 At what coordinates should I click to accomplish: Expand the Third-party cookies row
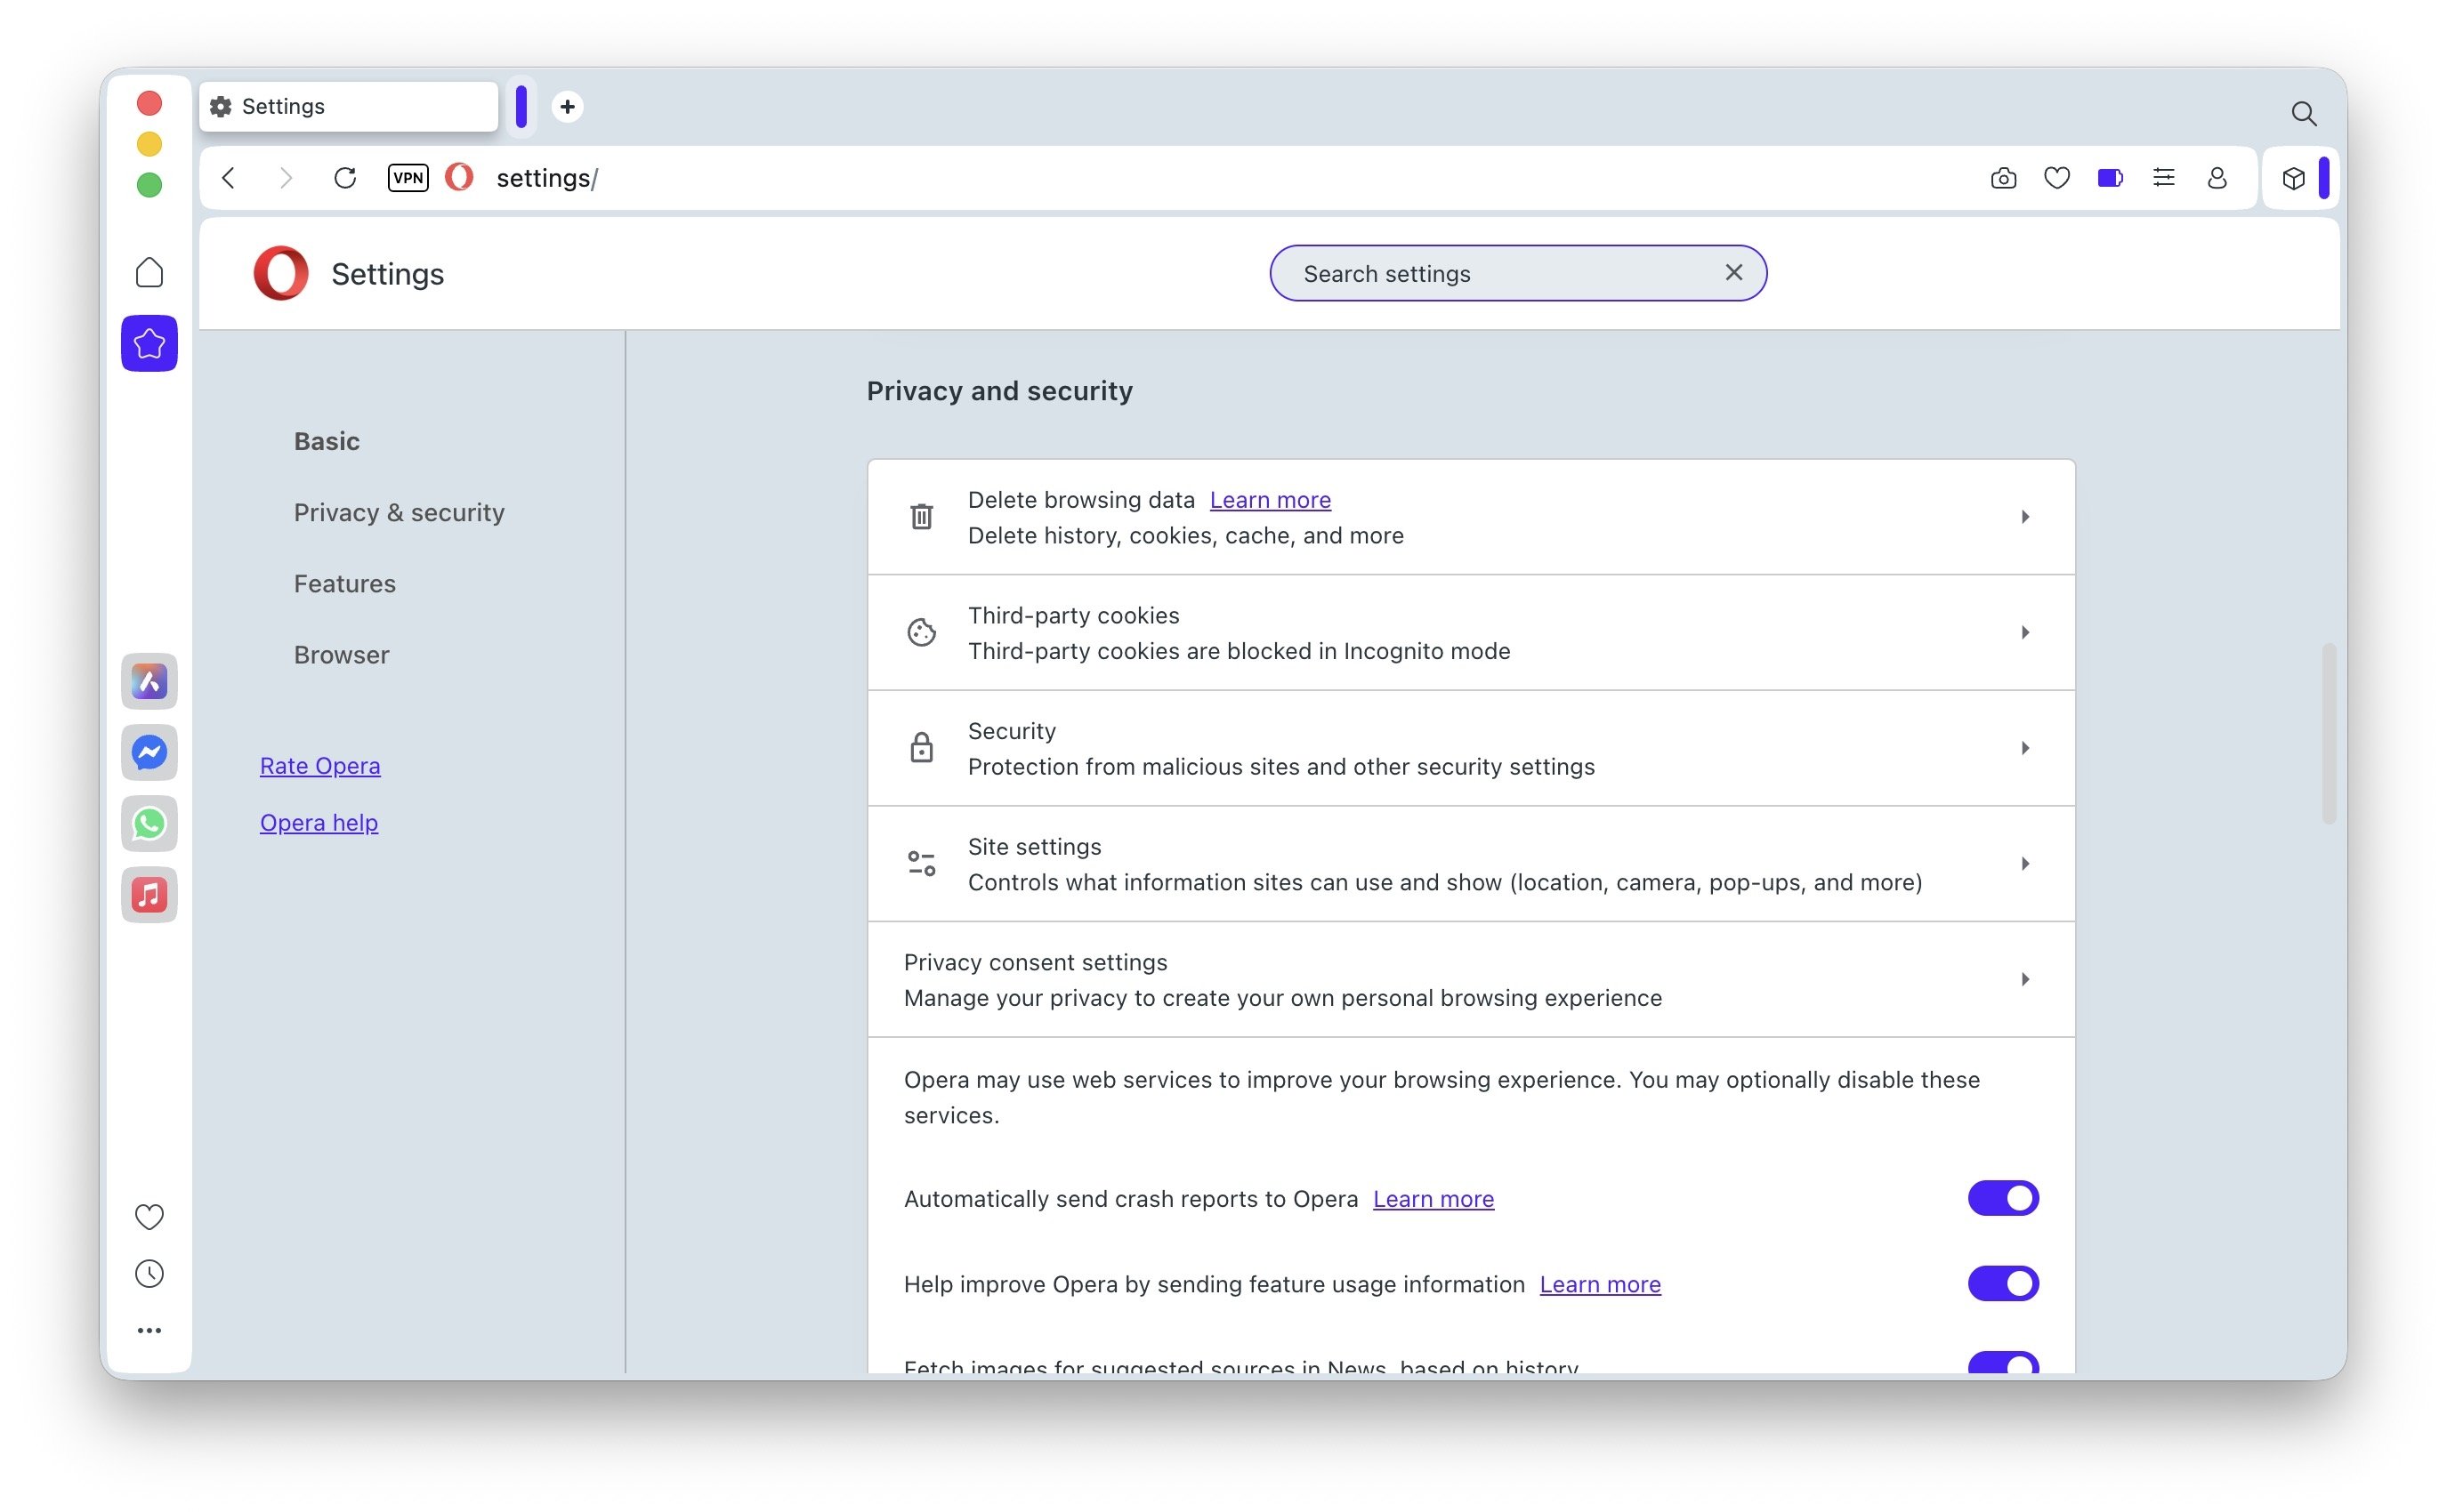pyautogui.click(x=2023, y=632)
